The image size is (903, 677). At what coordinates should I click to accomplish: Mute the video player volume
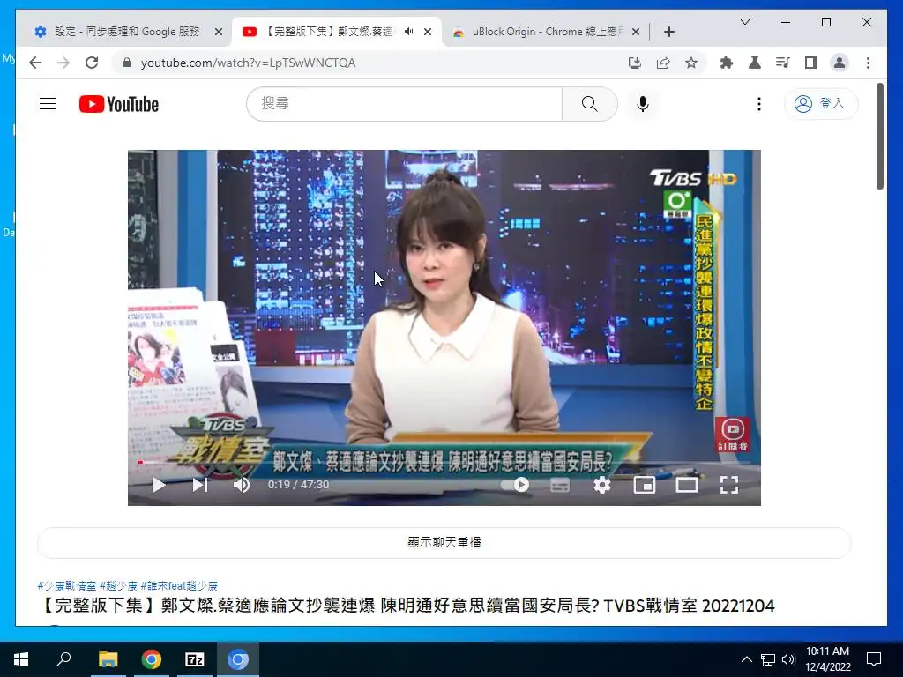tap(242, 485)
